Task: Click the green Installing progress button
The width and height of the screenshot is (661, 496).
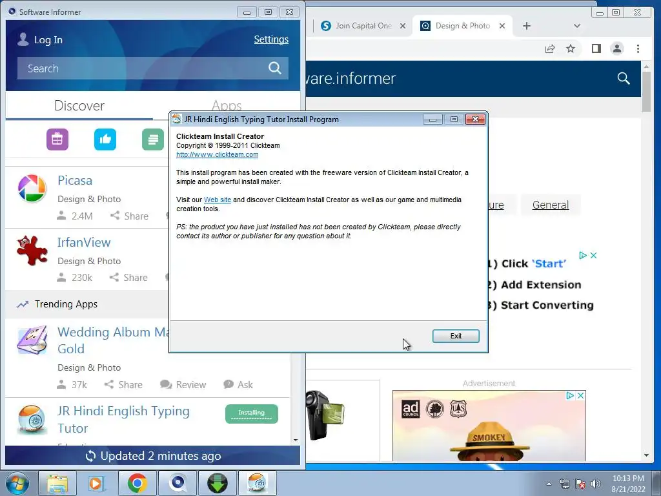Action: [x=252, y=414]
